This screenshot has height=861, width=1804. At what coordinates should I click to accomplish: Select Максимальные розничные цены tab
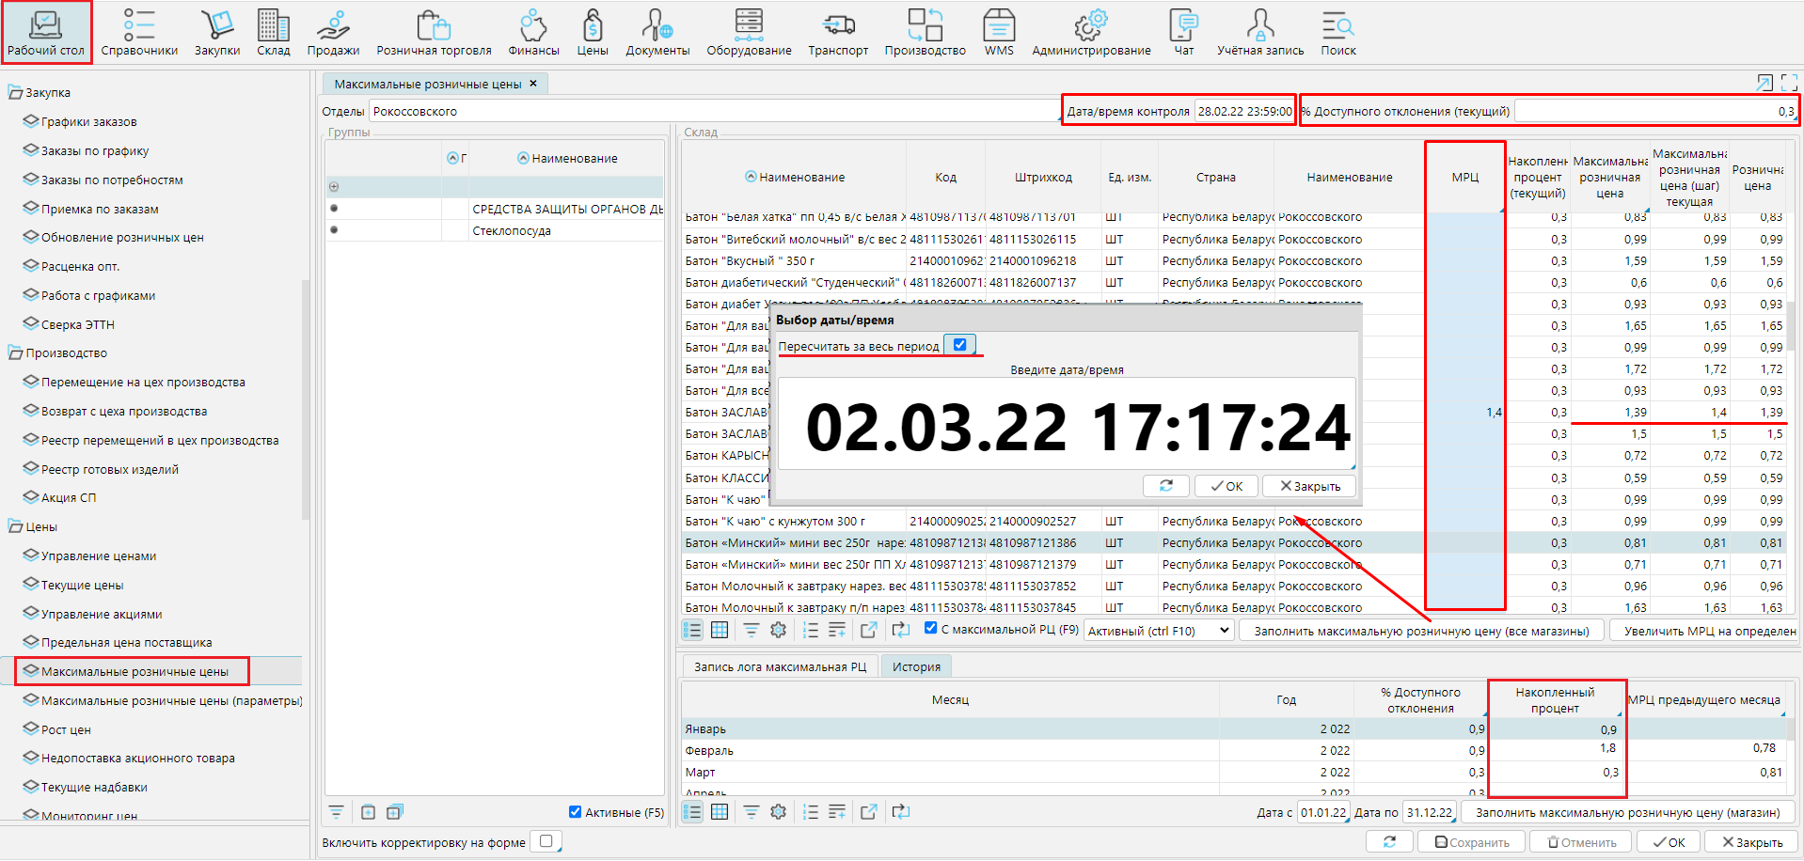click(x=428, y=84)
